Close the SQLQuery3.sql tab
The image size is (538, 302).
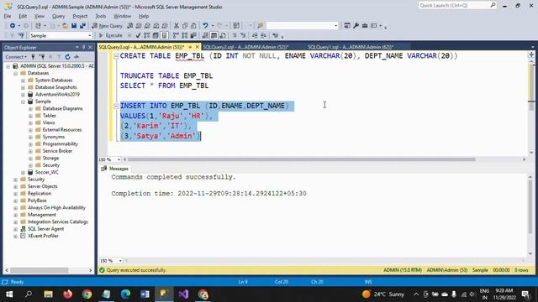pyautogui.click(x=198, y=47)
